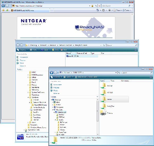Viewport: 154px width, 146px height.
Task: Click Organize in Network explorer toolbar
Action: (57, 77)
